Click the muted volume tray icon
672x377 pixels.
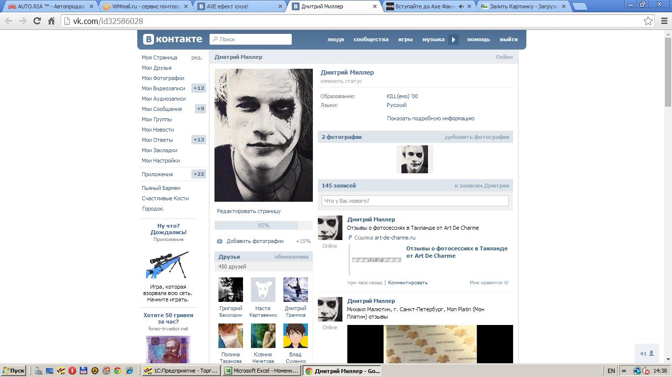[x=645, y=371]
